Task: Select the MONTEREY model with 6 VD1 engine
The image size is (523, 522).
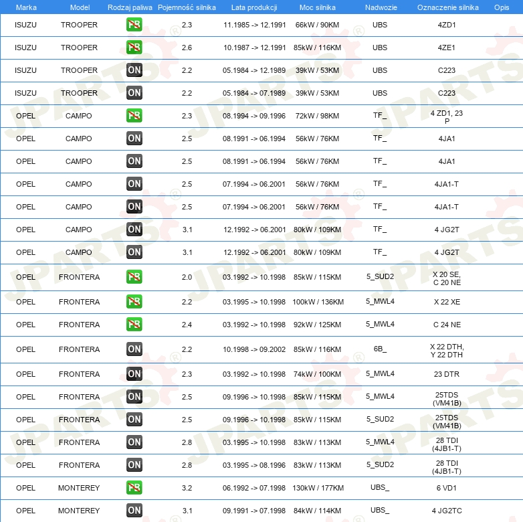Action: 79,488
